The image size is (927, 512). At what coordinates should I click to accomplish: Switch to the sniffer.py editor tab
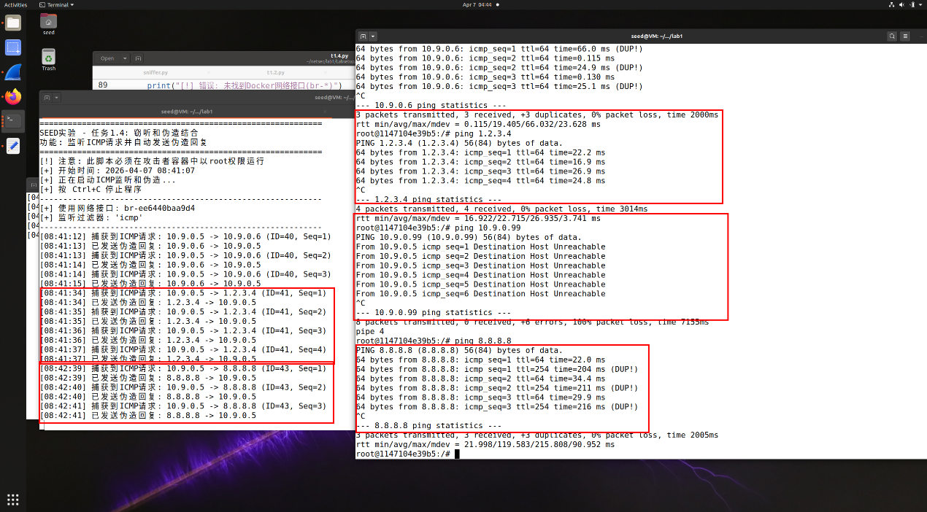(x=155, y=72)
